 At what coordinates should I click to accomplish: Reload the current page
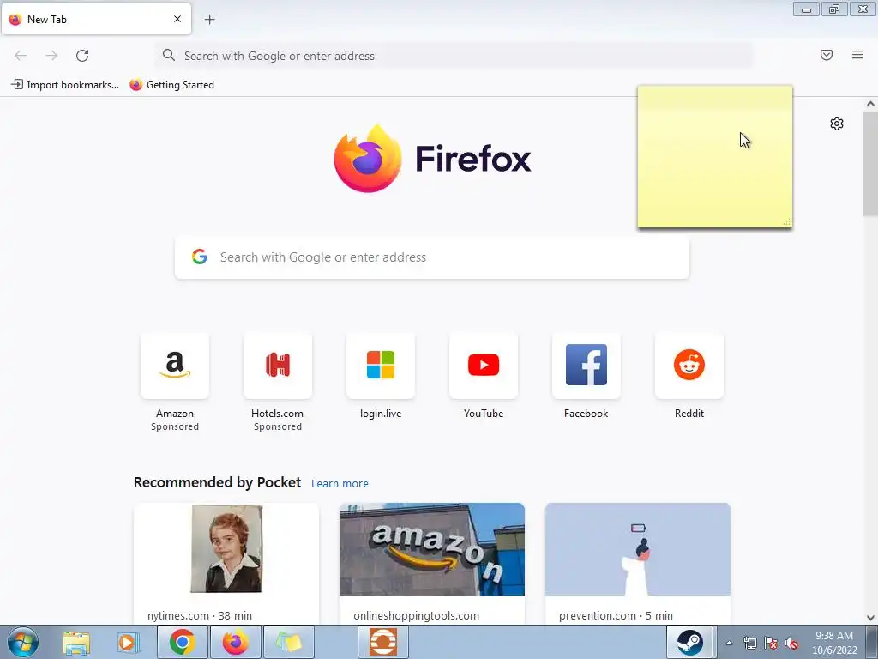click(82, 56)
